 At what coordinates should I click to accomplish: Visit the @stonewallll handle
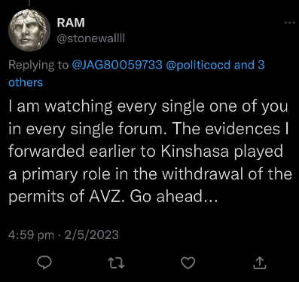click(91, 38)
